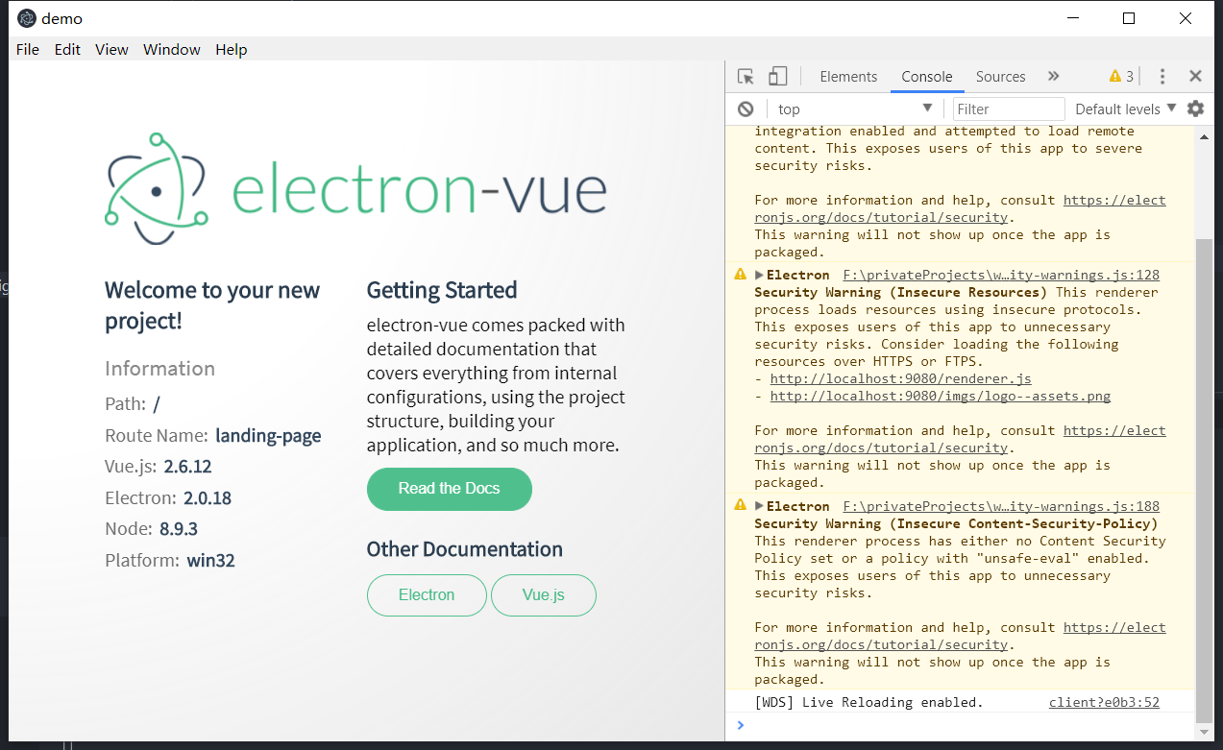Image resolution: width=1223 pixels, height=750 pixels.
Task: Maximize the demo window
Action: [1130, 18]
